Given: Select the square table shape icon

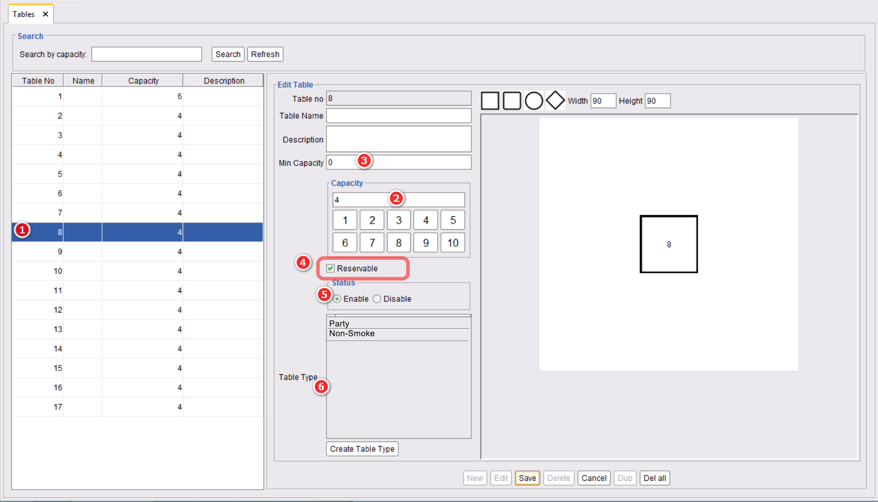Looking at the screenshot, I should pos(490,100).
